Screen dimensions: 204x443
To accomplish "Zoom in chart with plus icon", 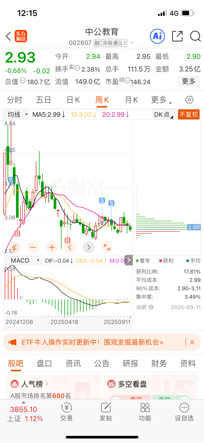I will (52, 247).
